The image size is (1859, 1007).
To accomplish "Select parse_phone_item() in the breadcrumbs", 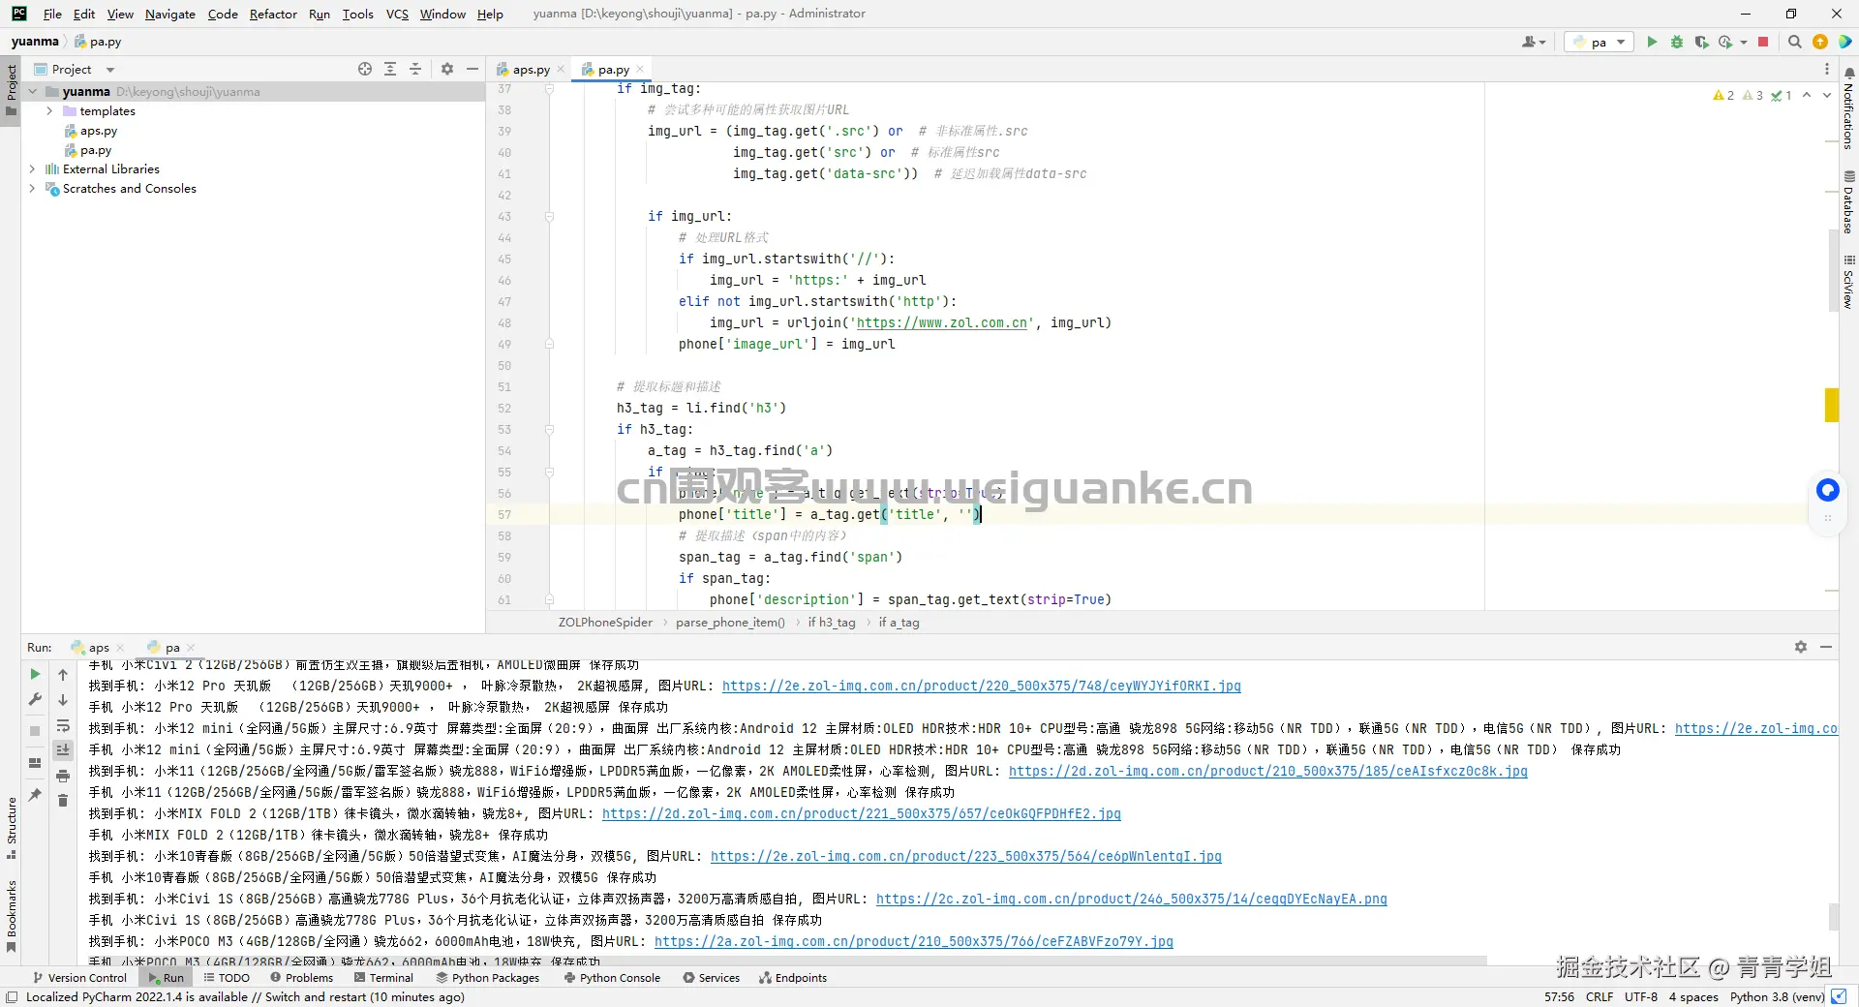I will [730, 623].
